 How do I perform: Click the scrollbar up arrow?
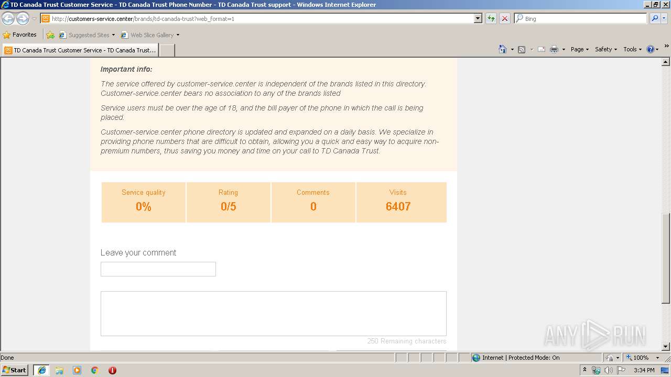click(x=666, y=62)
